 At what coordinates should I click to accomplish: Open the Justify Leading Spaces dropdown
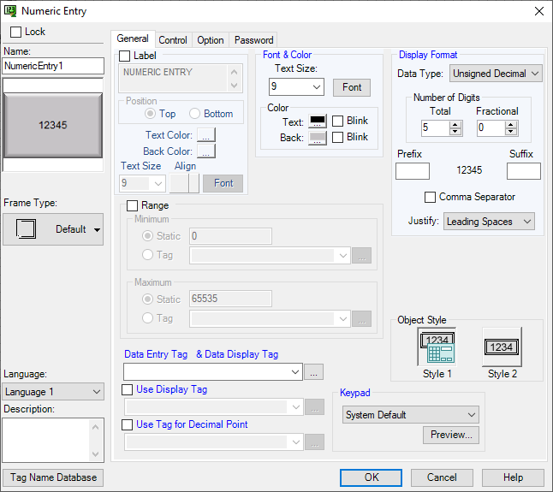[489, 222]
